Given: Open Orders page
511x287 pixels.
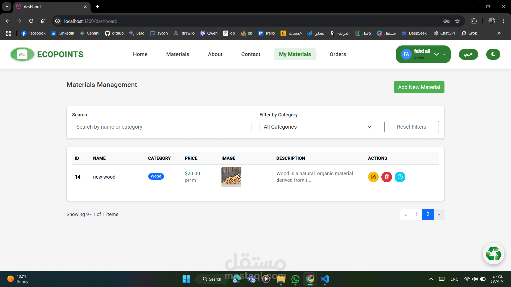Looking at the screenshot, I should point(338,54).
